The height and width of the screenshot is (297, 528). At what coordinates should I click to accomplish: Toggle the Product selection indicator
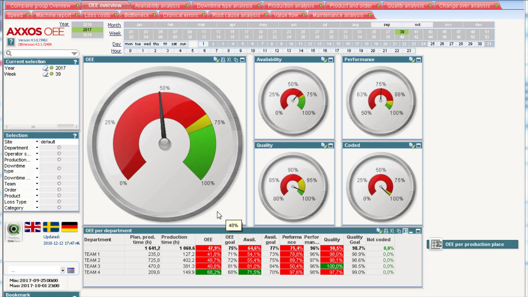coord(59,196)
